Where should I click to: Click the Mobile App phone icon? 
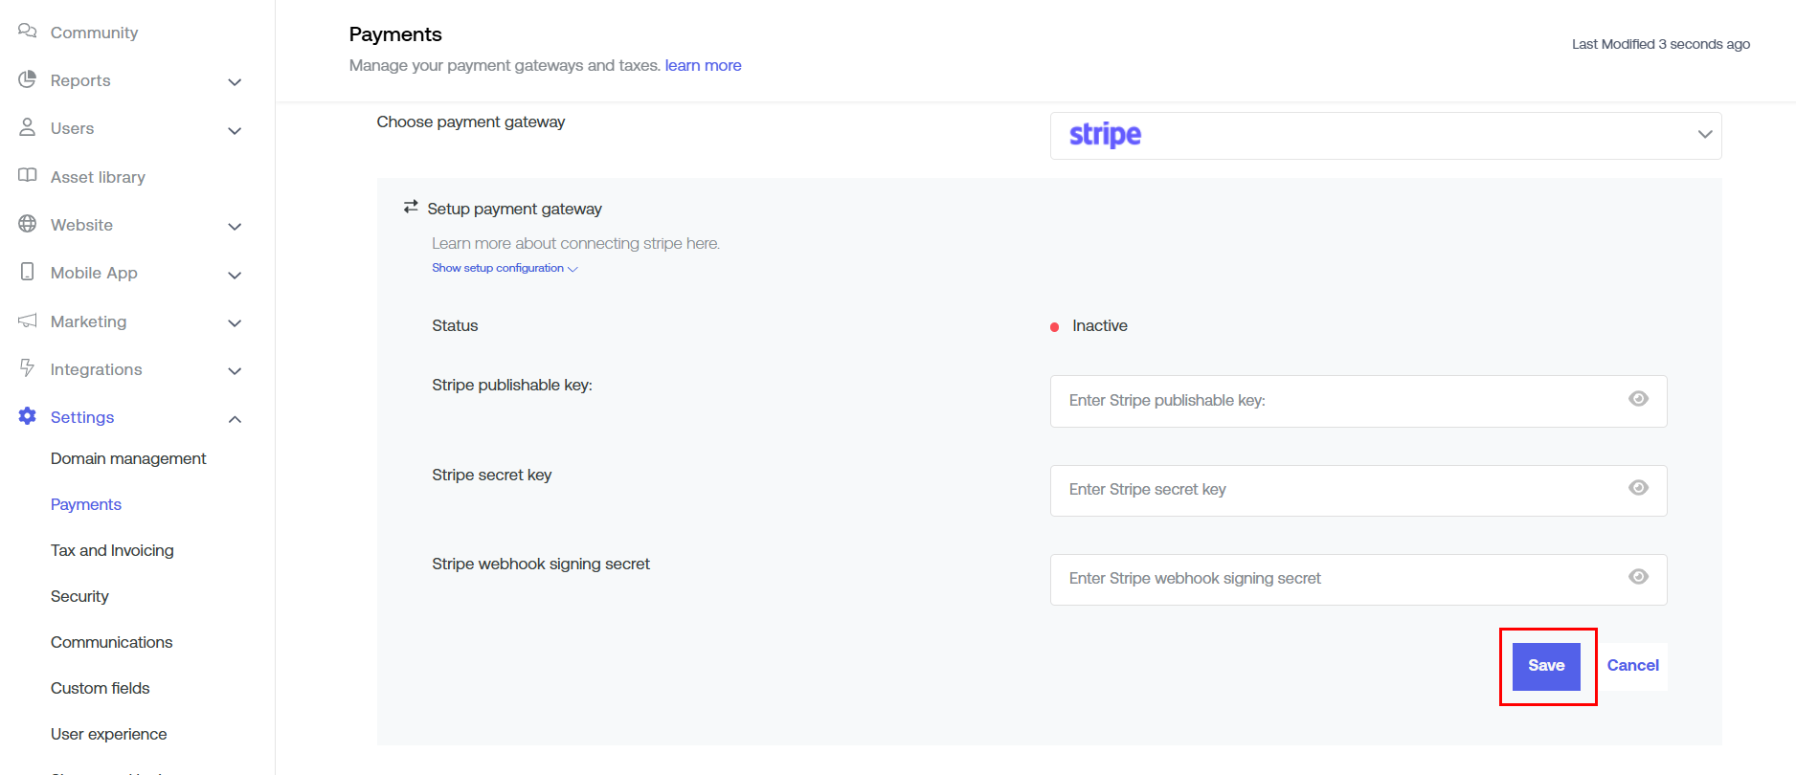point(27,272)
